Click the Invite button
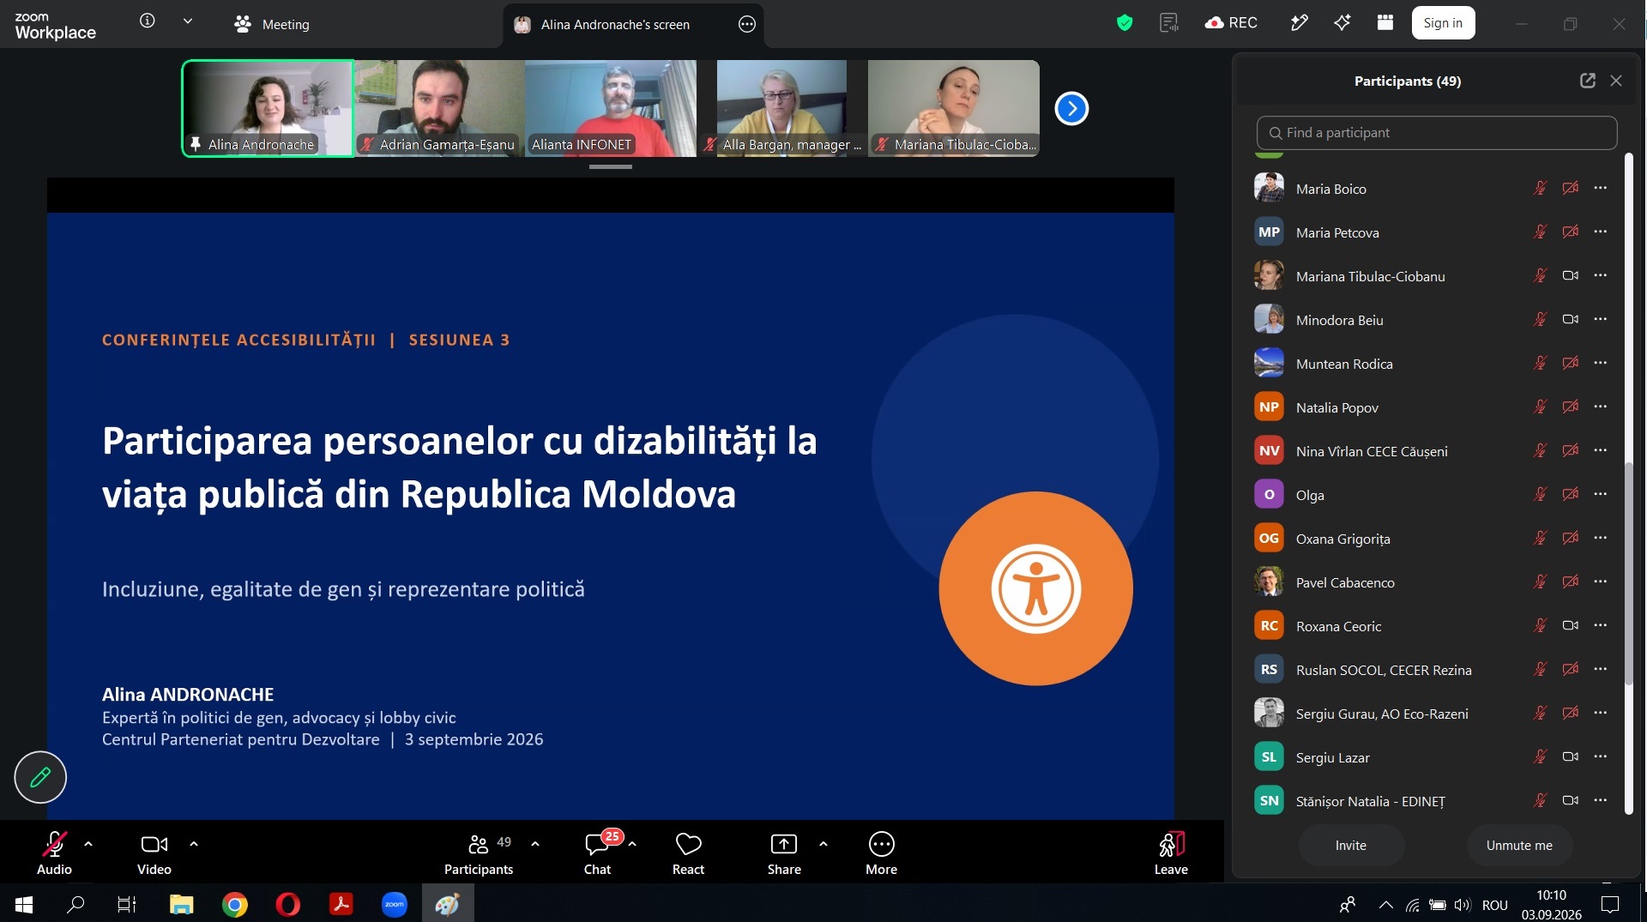 (x=1351, y=846)
